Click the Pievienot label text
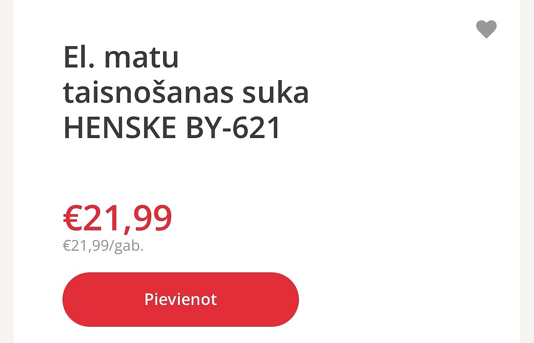The height and width of the screenshot is (343, 534). [x=181, y=300]
